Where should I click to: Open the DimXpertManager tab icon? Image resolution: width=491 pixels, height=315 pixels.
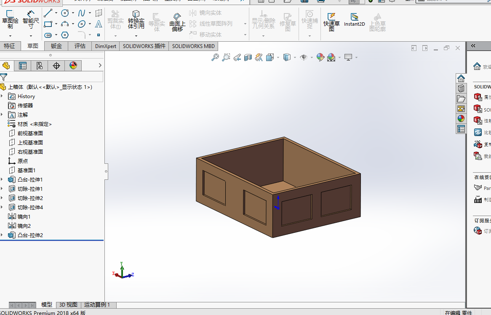click(56, 65)
